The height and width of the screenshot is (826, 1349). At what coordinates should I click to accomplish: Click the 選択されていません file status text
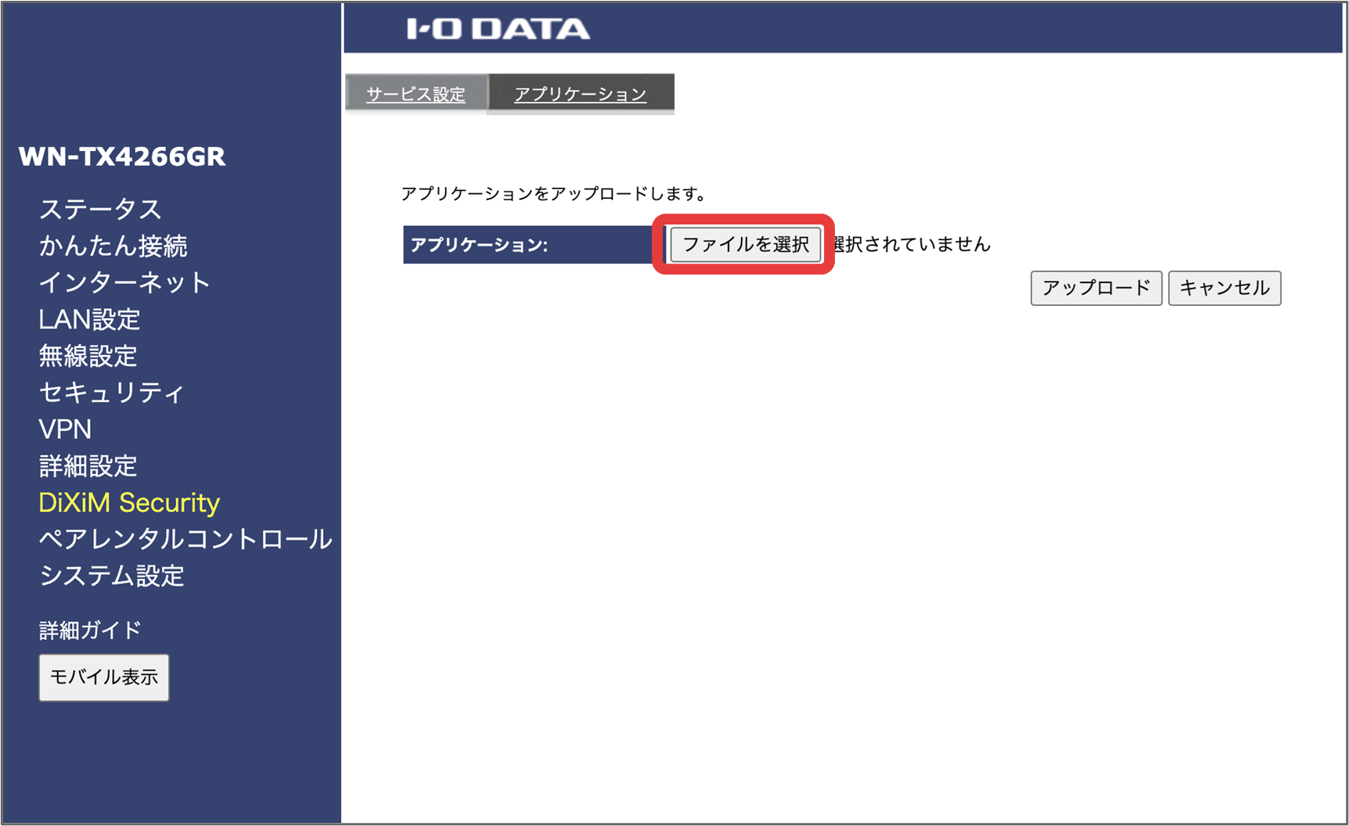pos(912,245)
